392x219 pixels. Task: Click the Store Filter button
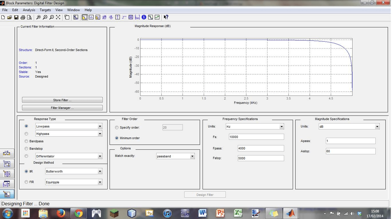pos(62,100)
